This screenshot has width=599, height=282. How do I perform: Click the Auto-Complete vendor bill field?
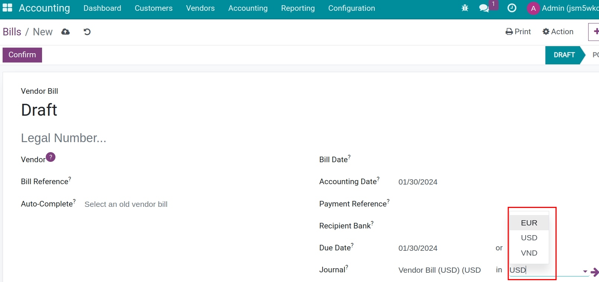(x=126, y=204)
